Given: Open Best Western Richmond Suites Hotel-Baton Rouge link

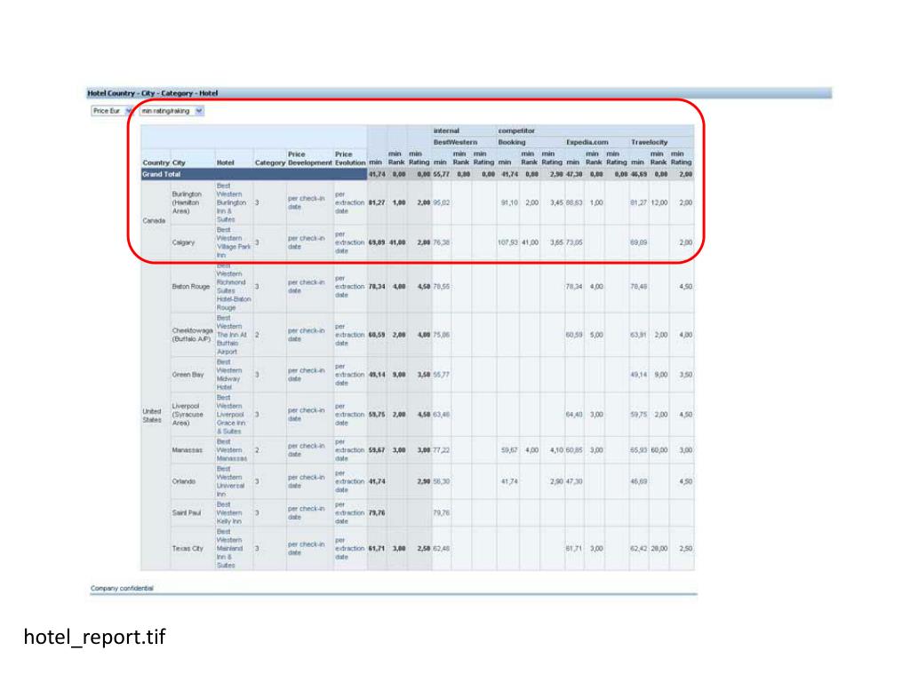Looking at the screenshot, I should [234, 287].
